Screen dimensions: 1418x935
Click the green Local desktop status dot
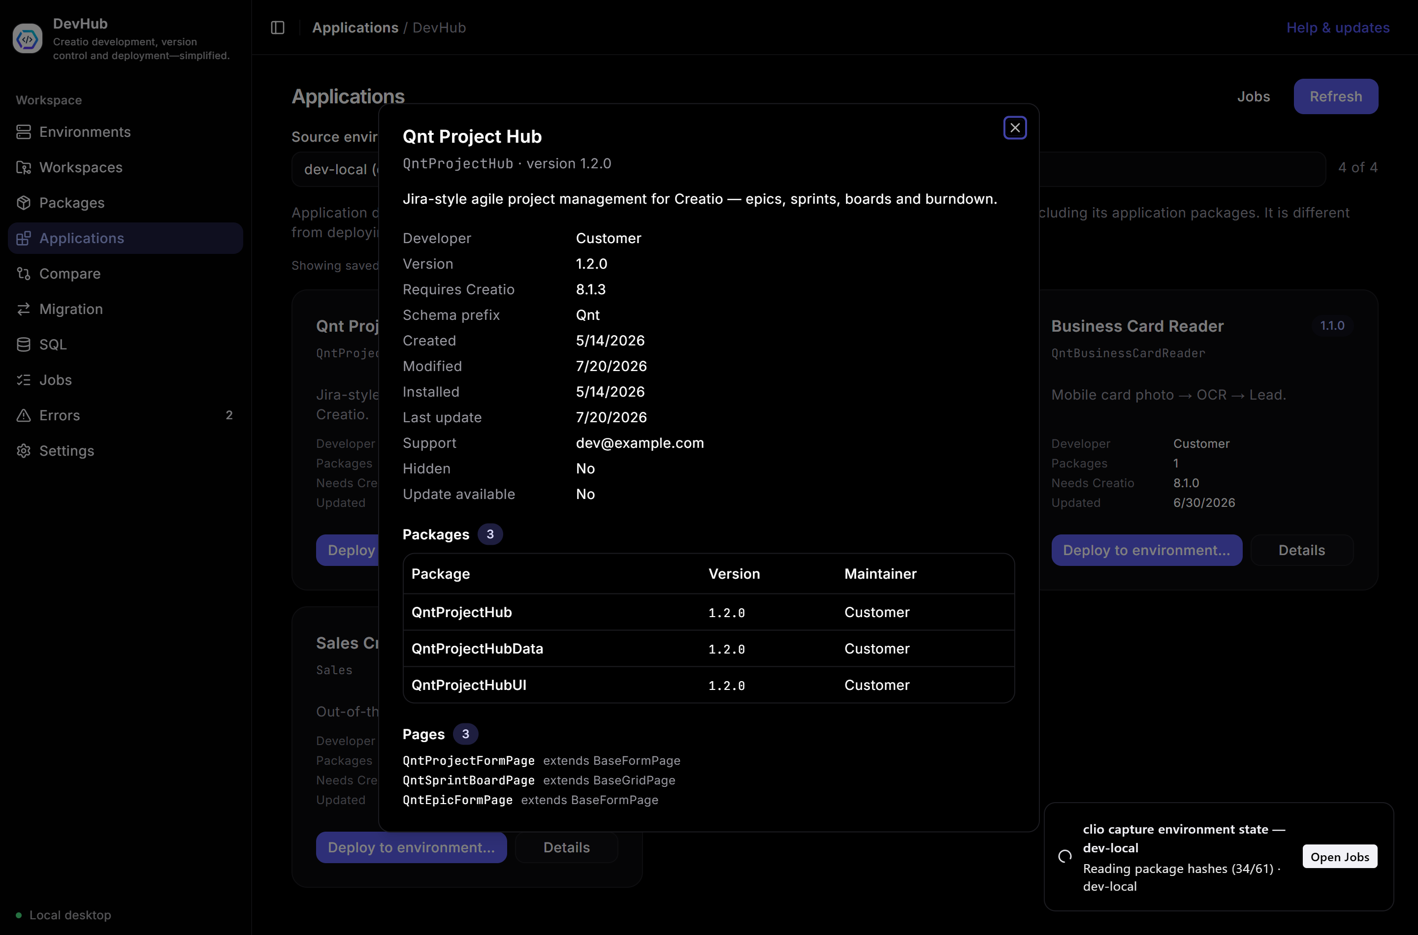click(19, 915)
